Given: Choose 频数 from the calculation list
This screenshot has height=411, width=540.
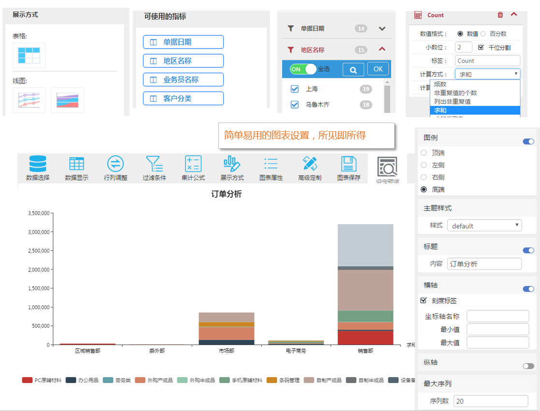Looking at the screenshot, I should coord(440,84).
